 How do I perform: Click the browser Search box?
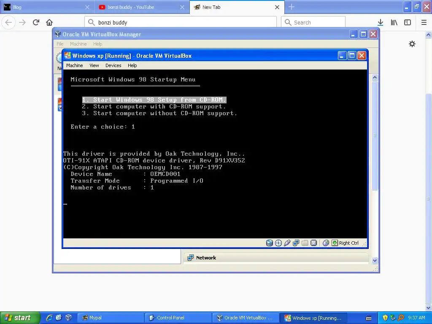coord(313,22)
